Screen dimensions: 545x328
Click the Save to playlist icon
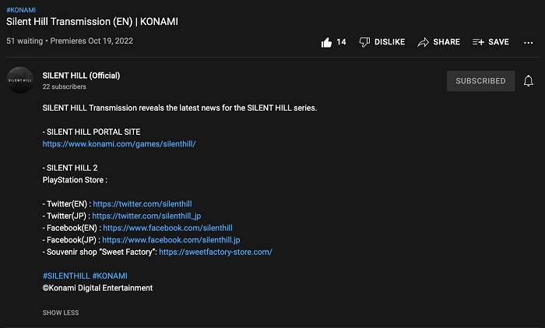478,42
